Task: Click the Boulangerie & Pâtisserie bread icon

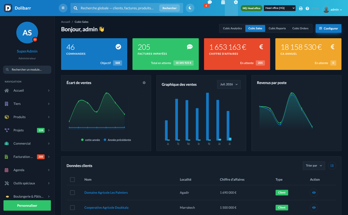Action: [x=7, y=196]
